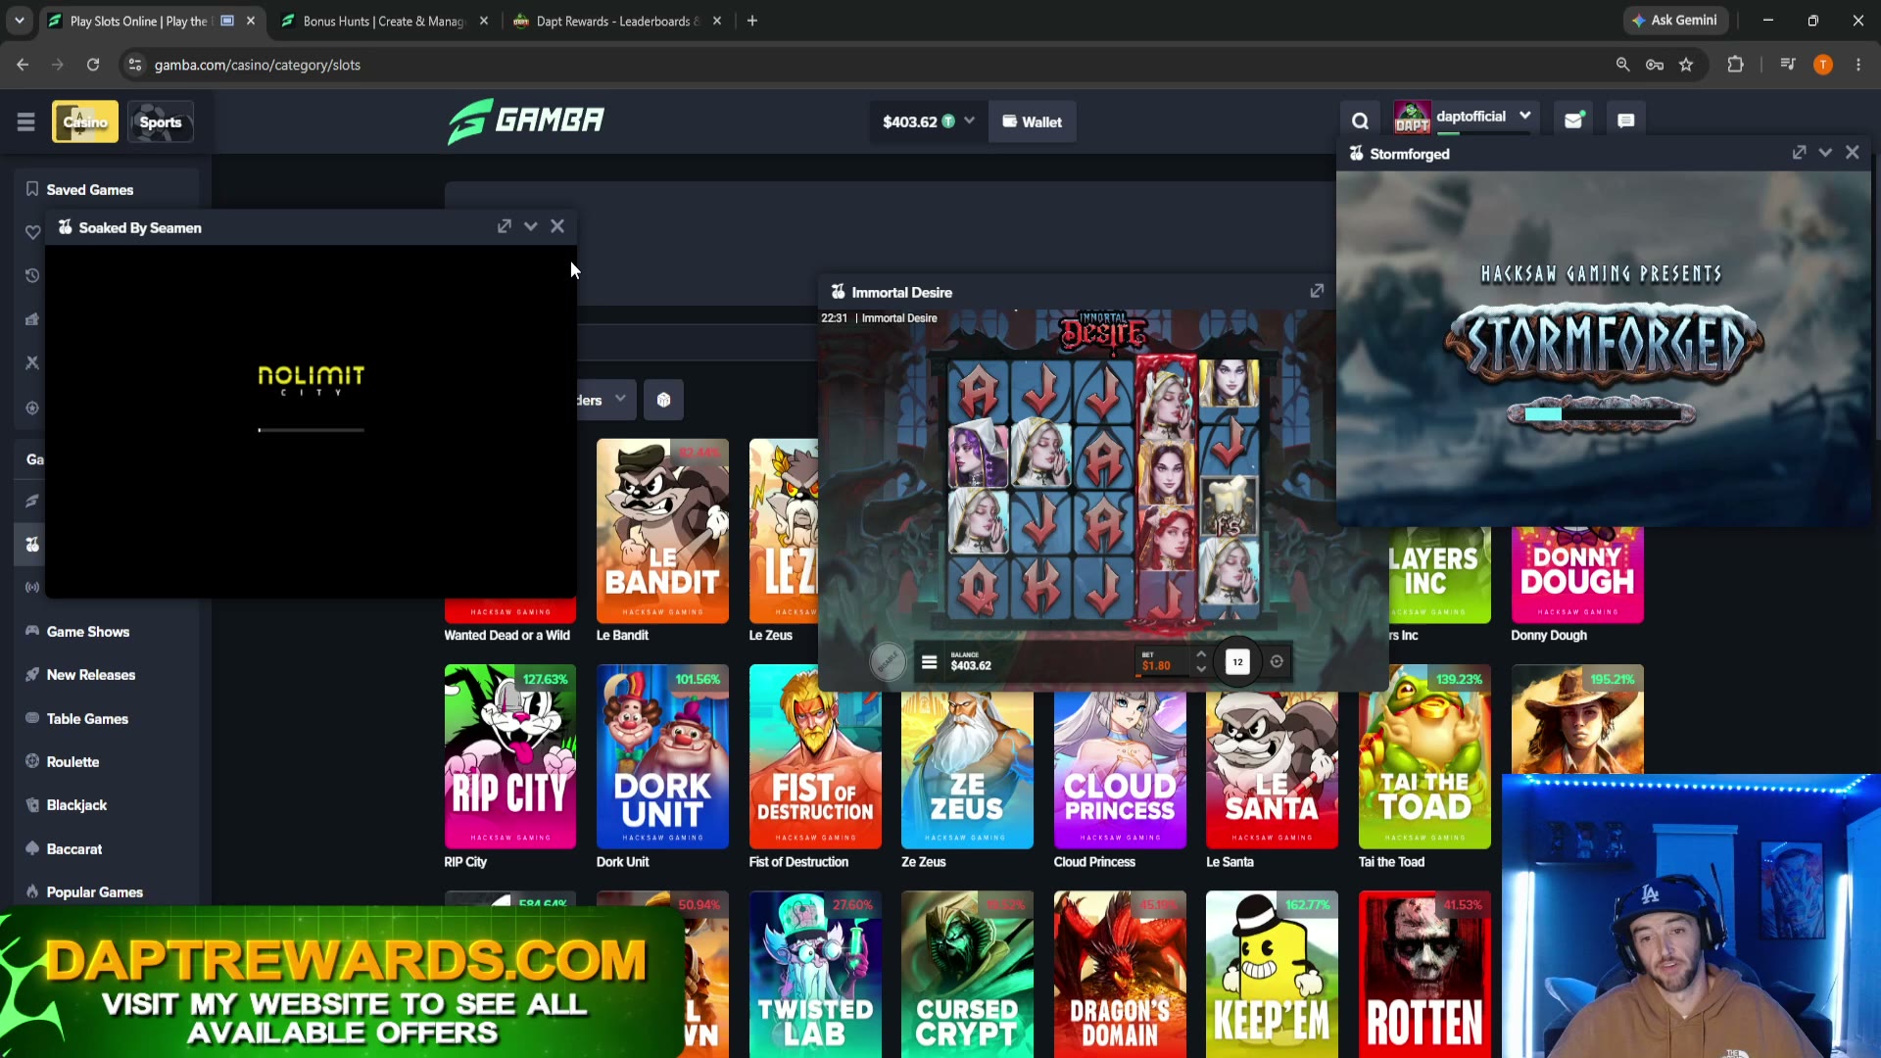Bookmark this page with the star icon
The height and width of the screenshot is (1058, 1881).
1686,65
